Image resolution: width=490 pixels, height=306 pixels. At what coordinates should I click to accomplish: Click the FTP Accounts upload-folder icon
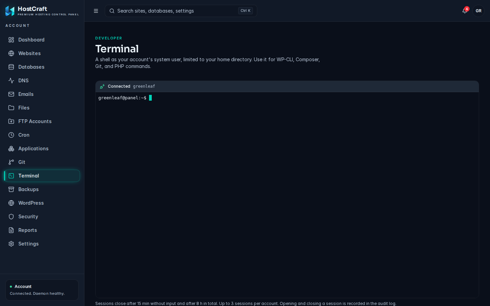(x=11, y=121)
